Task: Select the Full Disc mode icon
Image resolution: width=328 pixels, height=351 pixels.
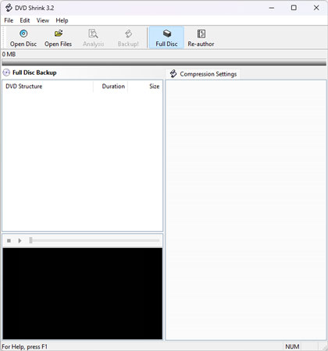Action: [x=166, y=34]
